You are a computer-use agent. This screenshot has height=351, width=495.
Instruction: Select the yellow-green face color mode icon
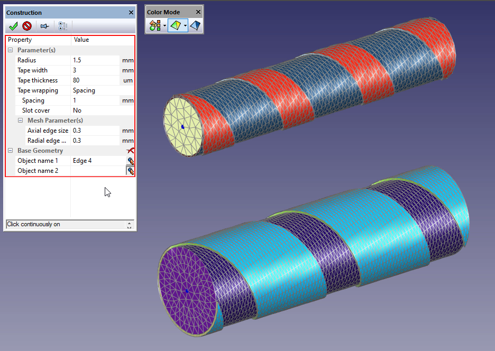pos(175,25)
